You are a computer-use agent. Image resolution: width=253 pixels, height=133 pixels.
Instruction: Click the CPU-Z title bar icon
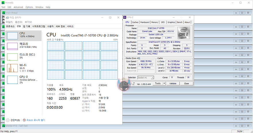coord(125,17)
